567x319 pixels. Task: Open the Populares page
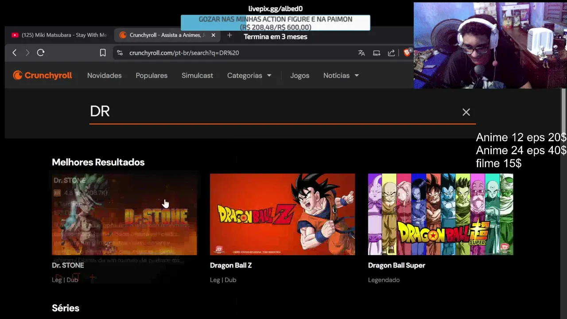[151, 75]
